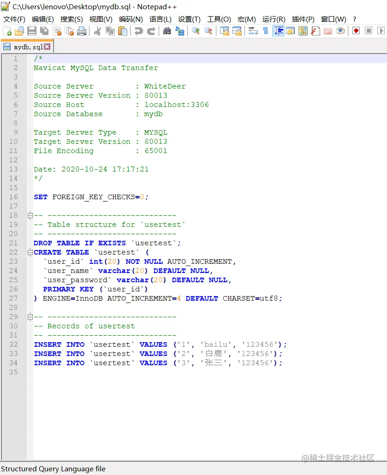The width and height of the screenshot is (387, 475).
Task: Click the 'ENGINE=InnoDB' line text
Action: click(158, 298)
